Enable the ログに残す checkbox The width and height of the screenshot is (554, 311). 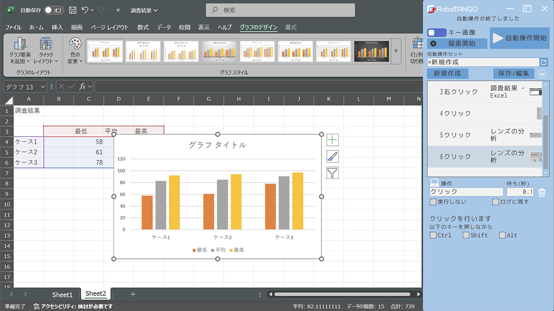[x=496, y=202]
